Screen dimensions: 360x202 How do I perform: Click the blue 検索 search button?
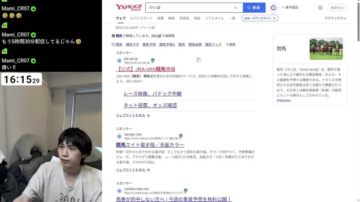pos(254,8)
